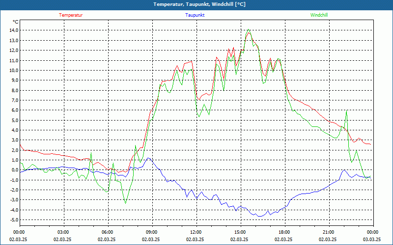The height and width of the screenshot is (245, 393).
Task: Click the 21:00 time axis label
Action: click(x=329, y=232)
